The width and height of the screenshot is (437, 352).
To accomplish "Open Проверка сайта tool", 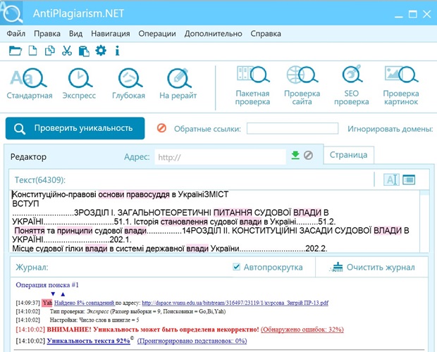I will pyautogui.click(x=302, y=85).
